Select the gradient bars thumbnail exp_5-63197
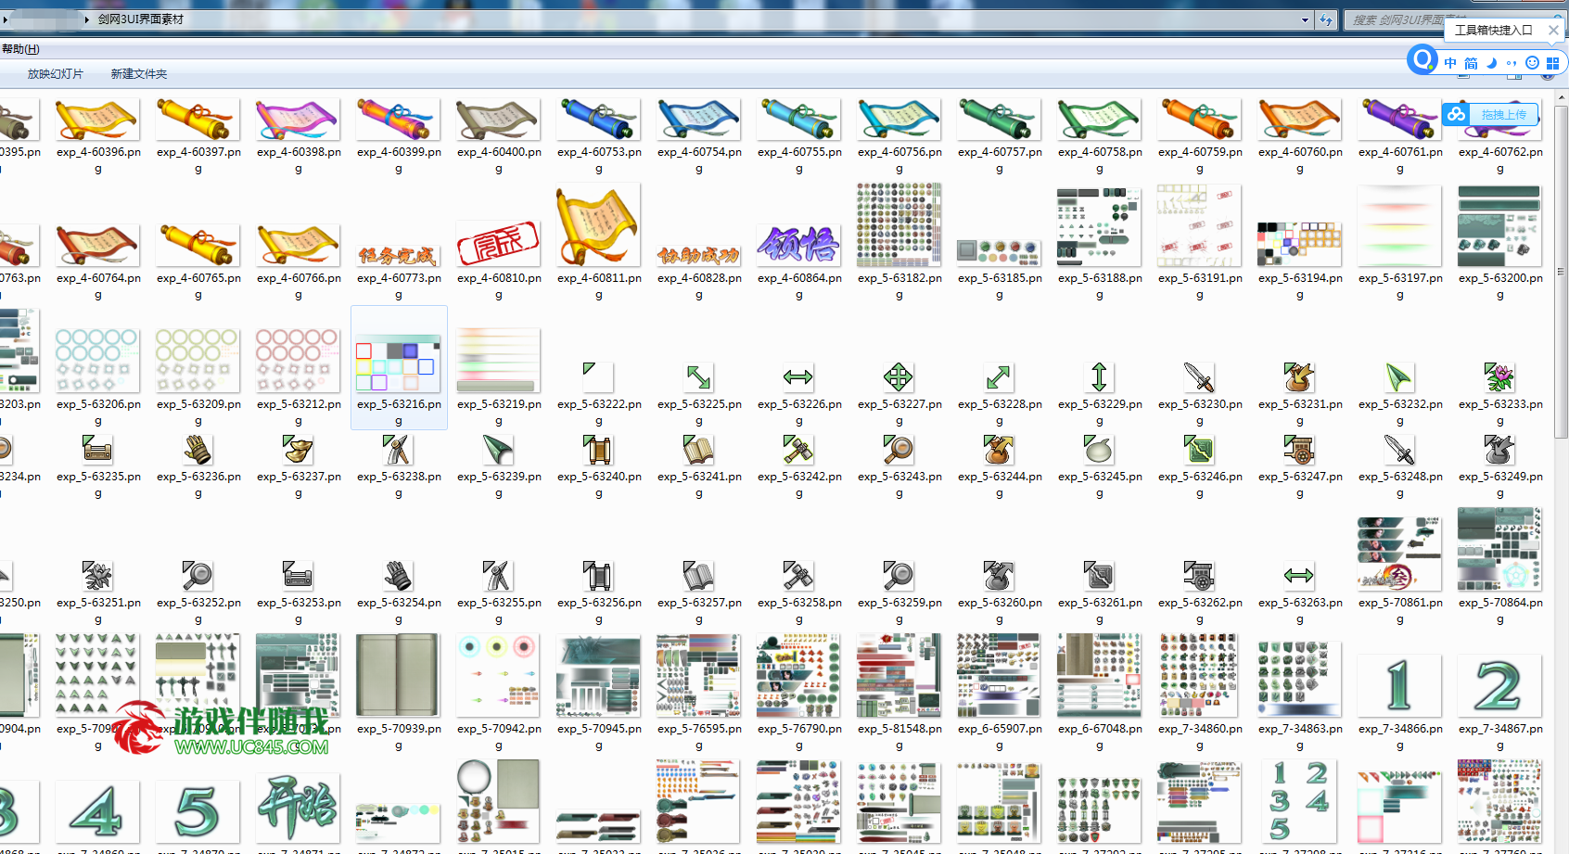 pos(1399,225)
